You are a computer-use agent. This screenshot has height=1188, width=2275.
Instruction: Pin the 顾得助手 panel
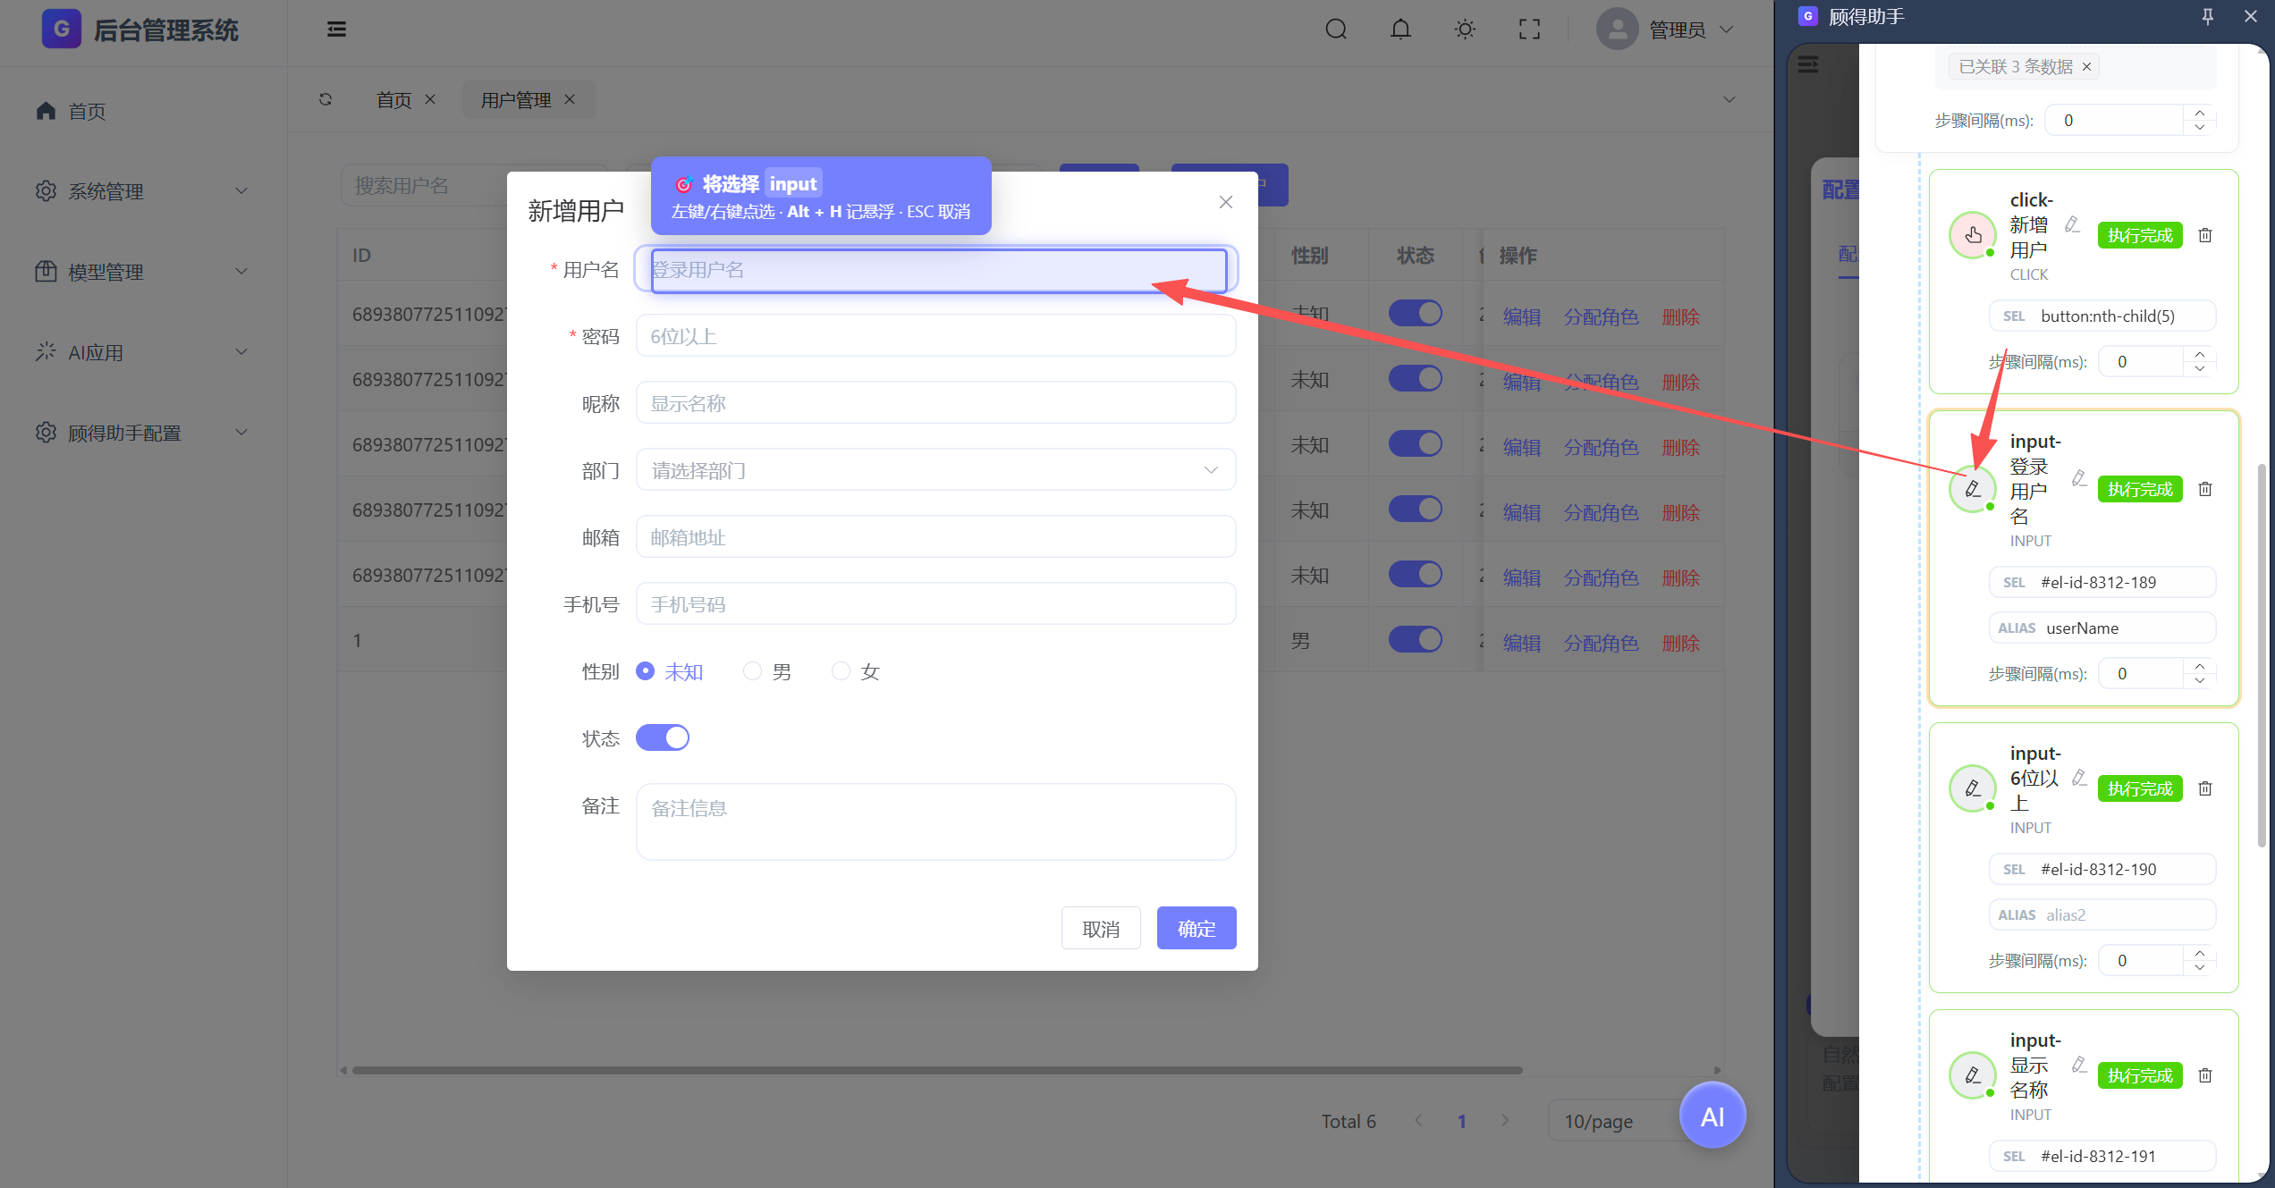[2208, 16]
